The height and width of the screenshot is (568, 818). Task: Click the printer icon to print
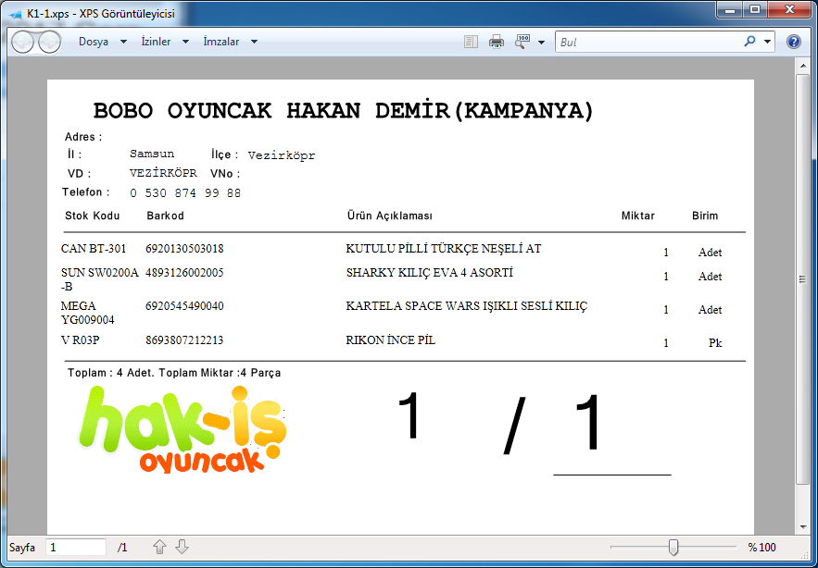497,42
